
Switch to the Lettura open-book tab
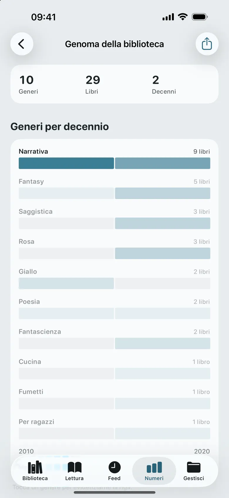point(75,471)
